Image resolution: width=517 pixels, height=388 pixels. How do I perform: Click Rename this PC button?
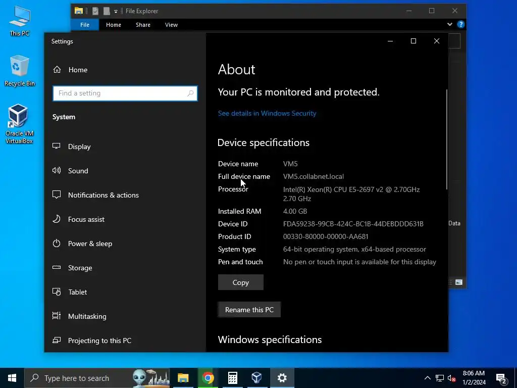249,310
